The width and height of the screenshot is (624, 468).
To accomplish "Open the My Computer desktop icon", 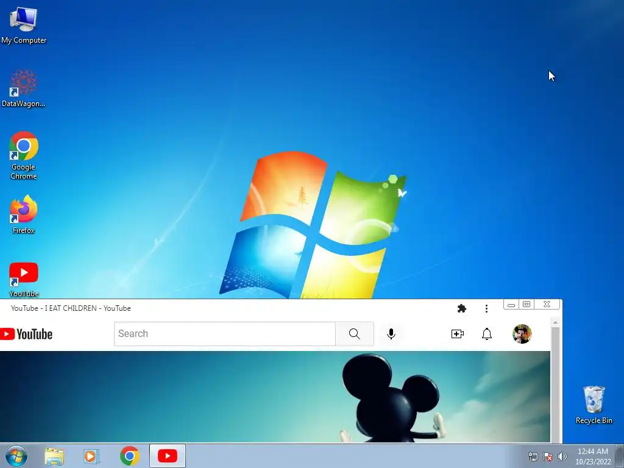I will pos(24,25).
